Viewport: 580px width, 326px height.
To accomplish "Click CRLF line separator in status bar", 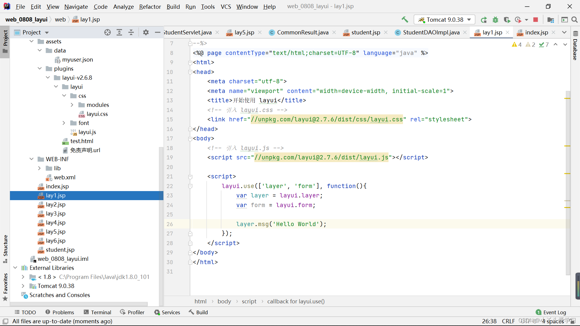I will [x=508, y=321].
